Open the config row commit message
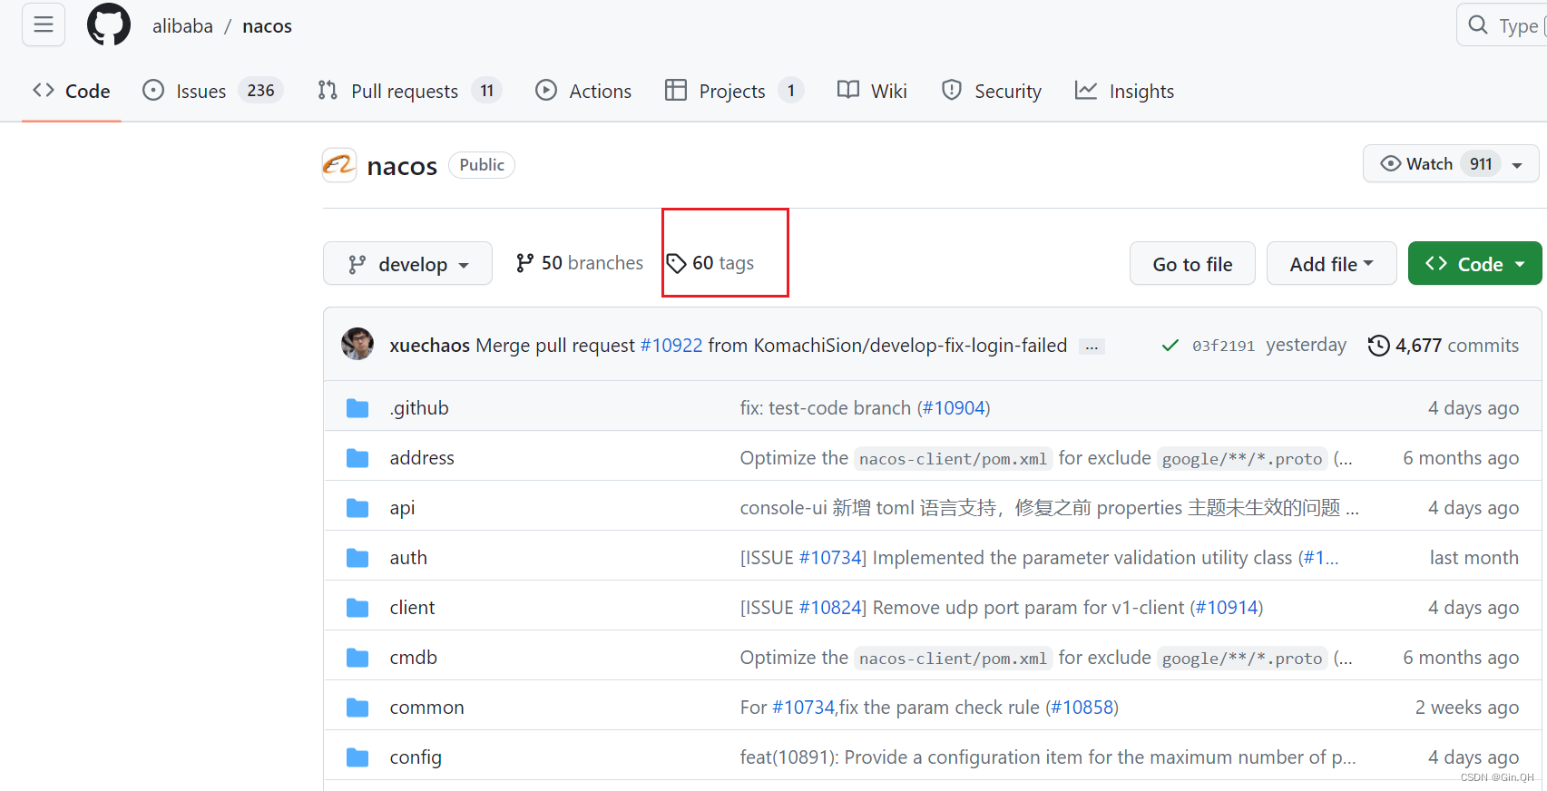 [1048, 757]
